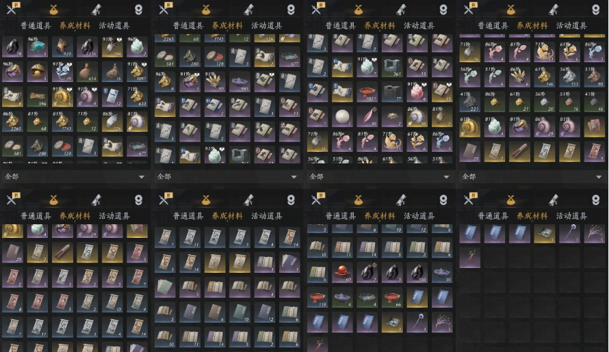Viewport: 609px width, 352px height.
Task: Expand 全部 dropdown under the white pearl grid
Action: pyautogui.click(x=380, y=176)
